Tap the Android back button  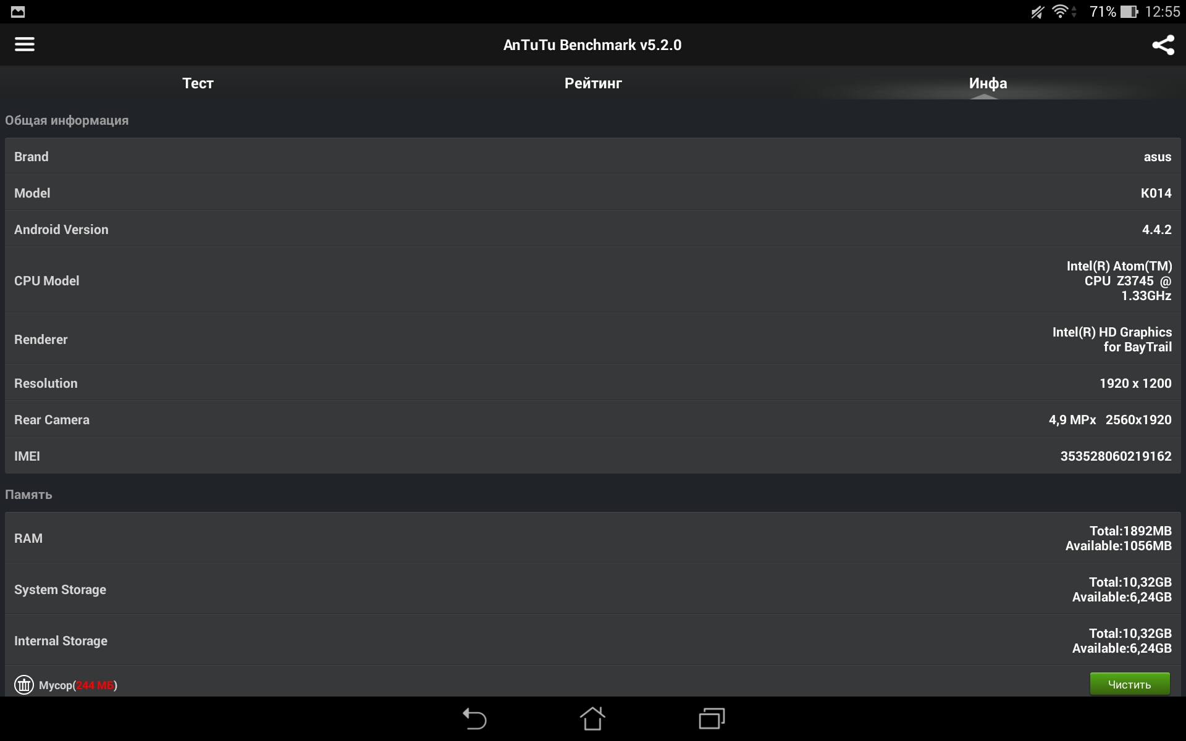pyautogui.click(x=474, y=719)
